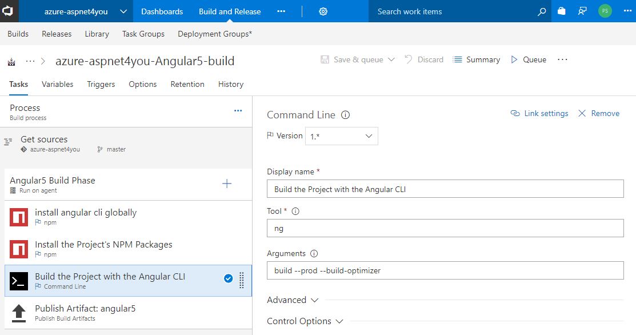Select the Get sources step
The width and height of the screenshot is (636, 335).
(x=126, y=143)
